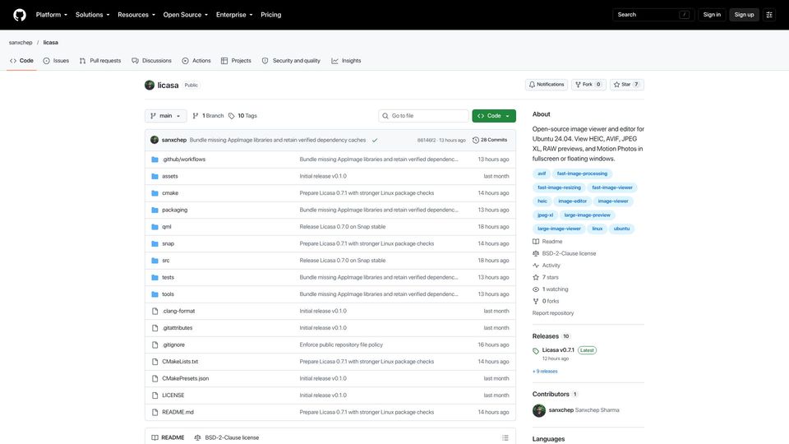The height and width of the screenshot is (444, 789).
Task: Open the cmake folder
Action: [x=170, y=192]
